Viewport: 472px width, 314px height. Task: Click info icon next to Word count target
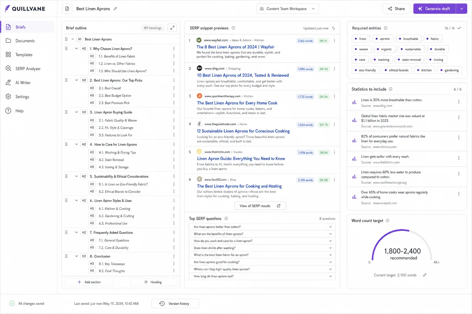point(387,220)
